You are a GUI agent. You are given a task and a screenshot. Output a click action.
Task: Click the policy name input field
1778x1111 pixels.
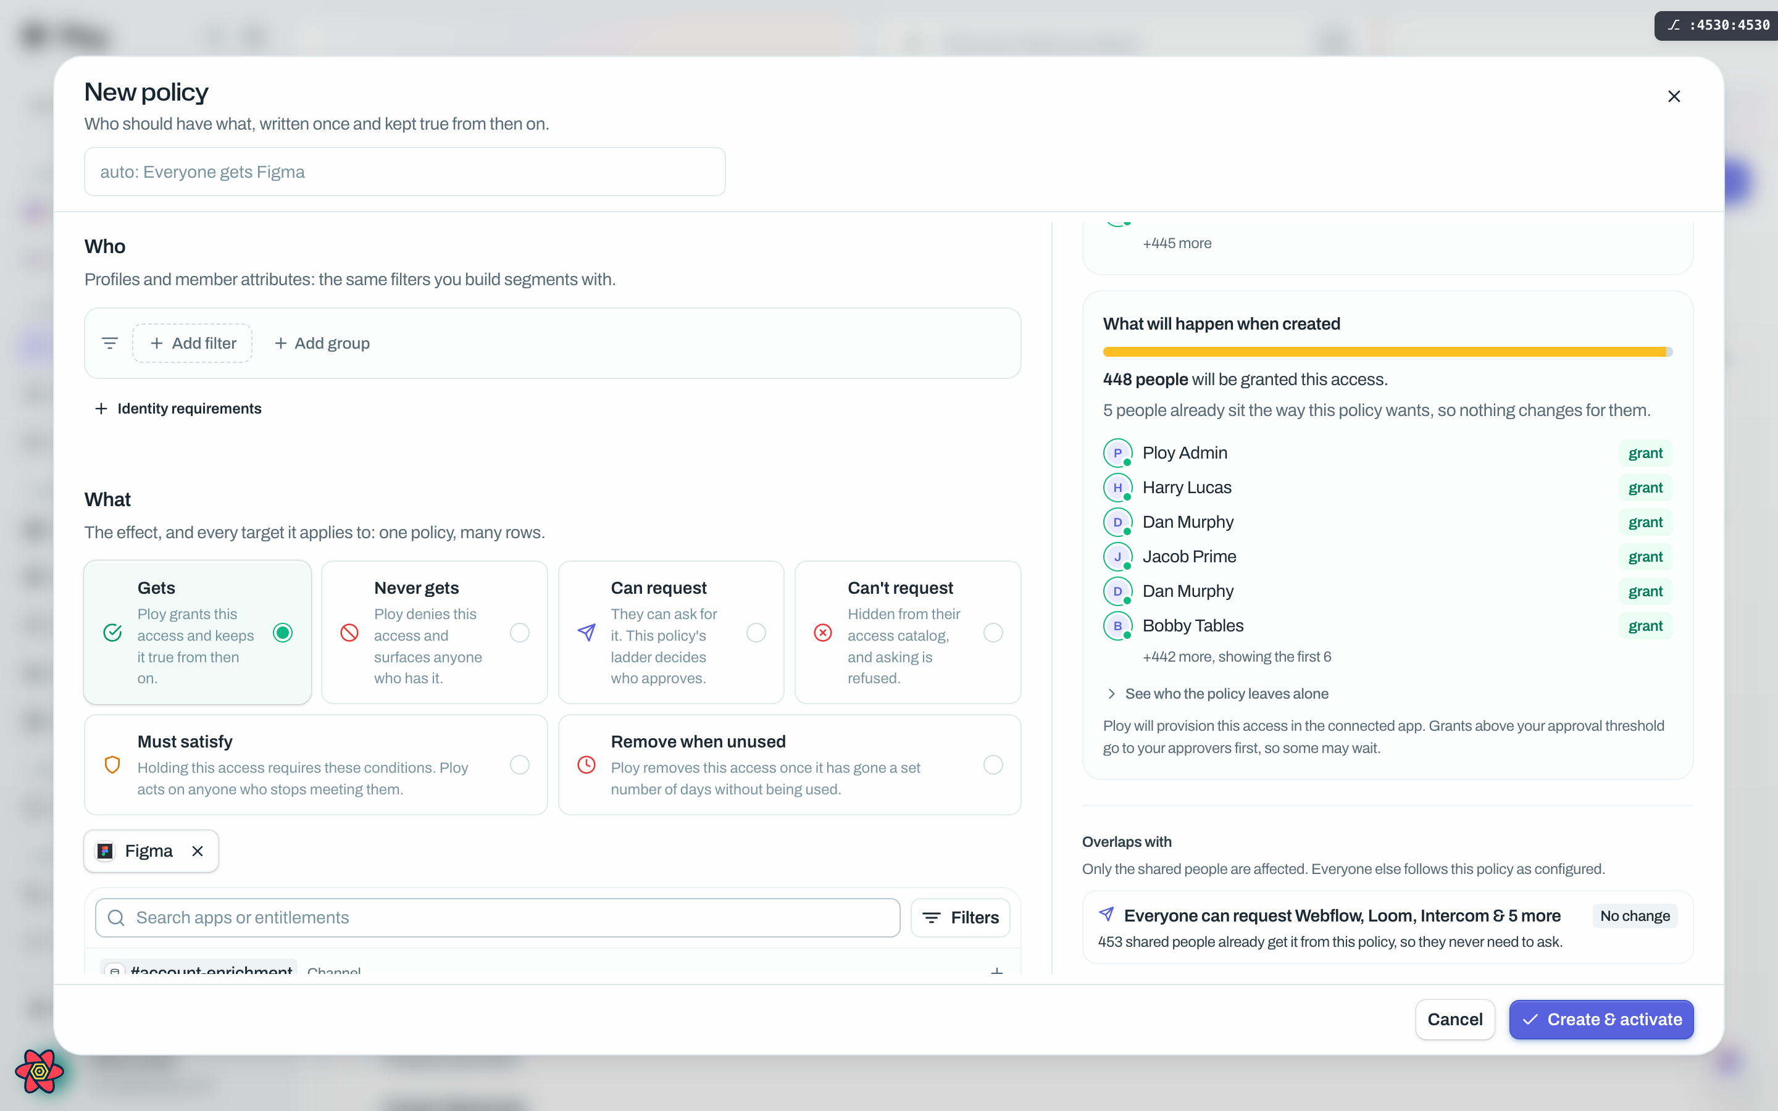coord(405,172)
